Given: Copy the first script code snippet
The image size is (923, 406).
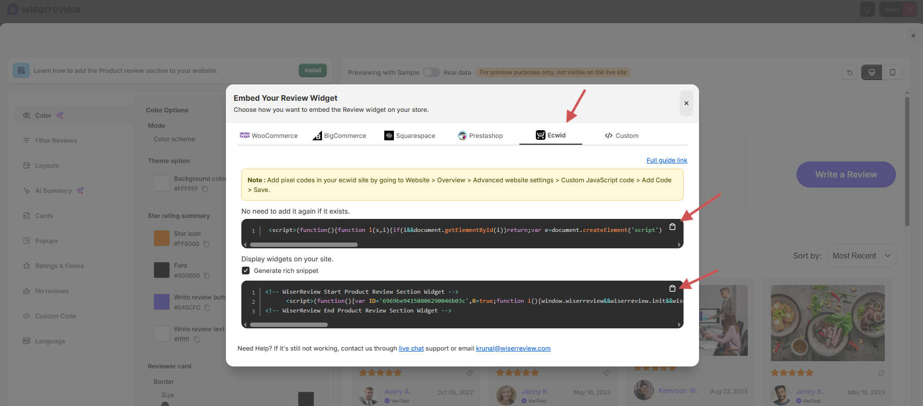Looking at the screenshot, I should pyautogui.click(x=672, y=227).
